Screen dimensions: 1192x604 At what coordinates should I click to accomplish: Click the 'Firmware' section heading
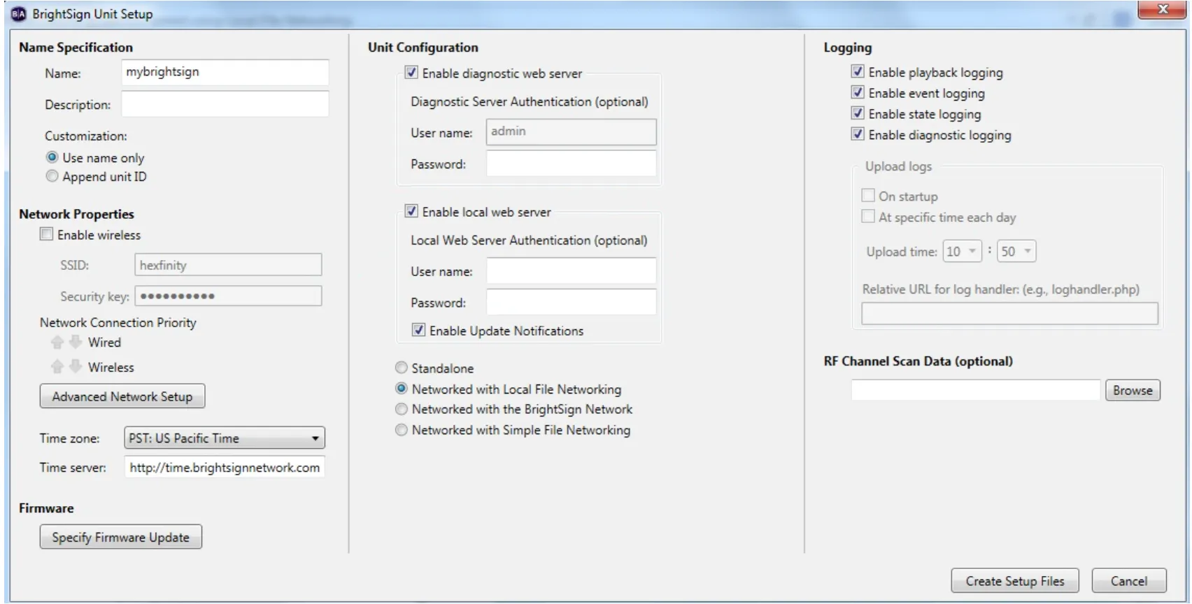[46, 508]
